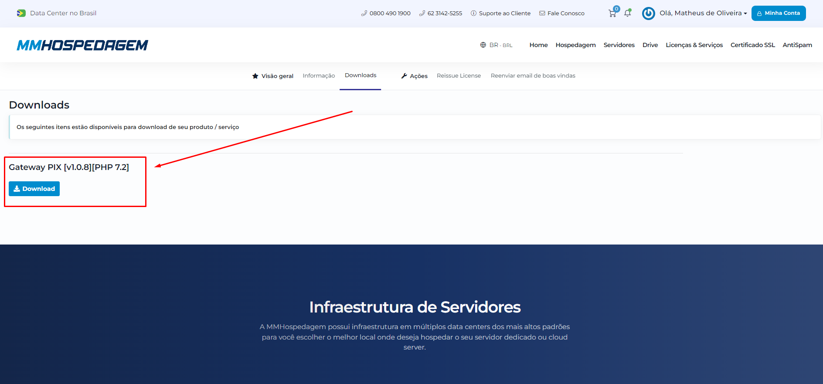
Task: Open the AntiSpam menu item
Action: [x=797, y=45]
